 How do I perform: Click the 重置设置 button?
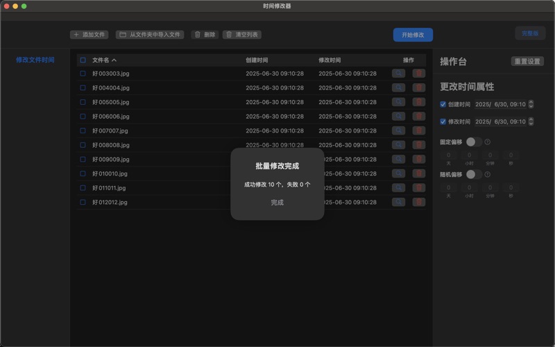[x=527, y=62]
